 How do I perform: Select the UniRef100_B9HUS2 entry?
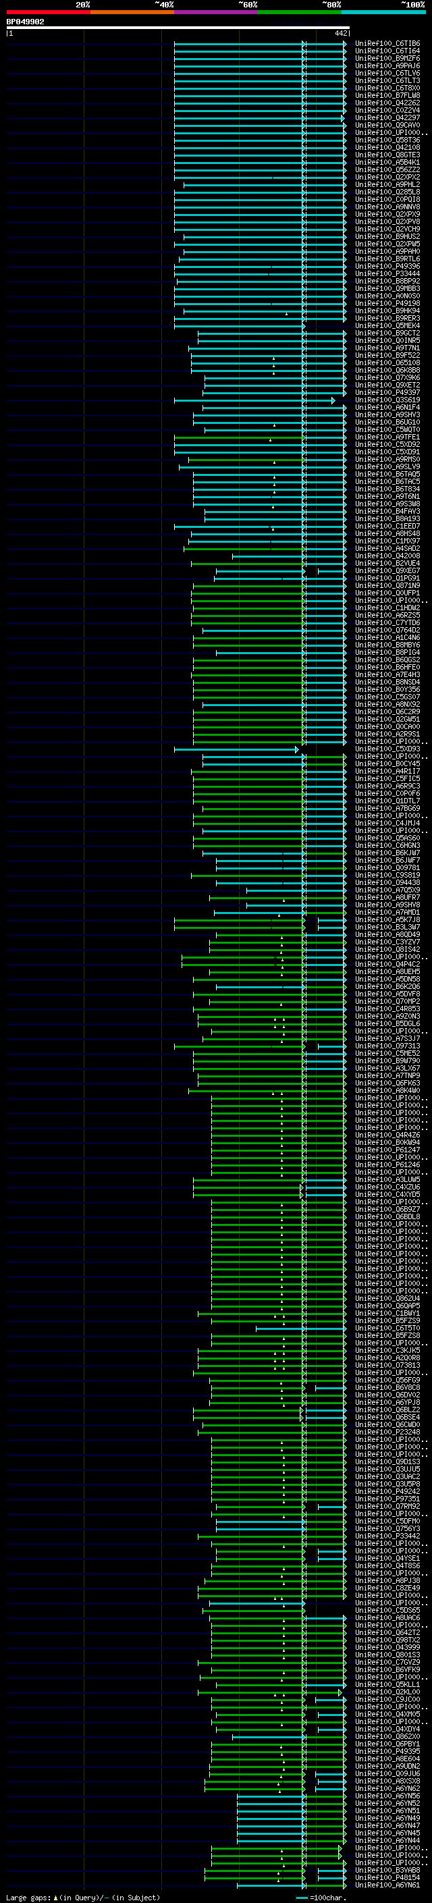(x=387, y=236)
